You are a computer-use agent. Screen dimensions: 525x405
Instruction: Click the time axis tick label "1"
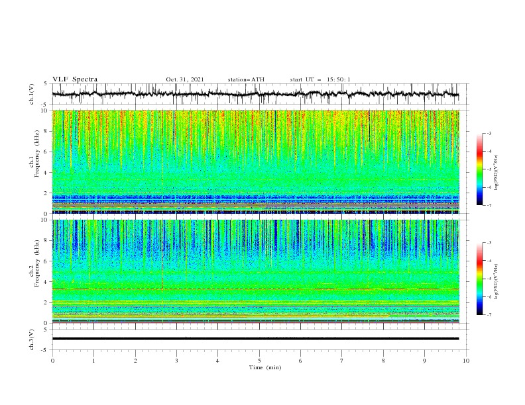[94, 361]
